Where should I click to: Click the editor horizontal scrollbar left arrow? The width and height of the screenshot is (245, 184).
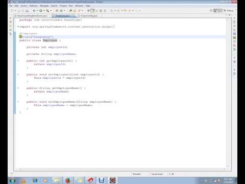21,169
